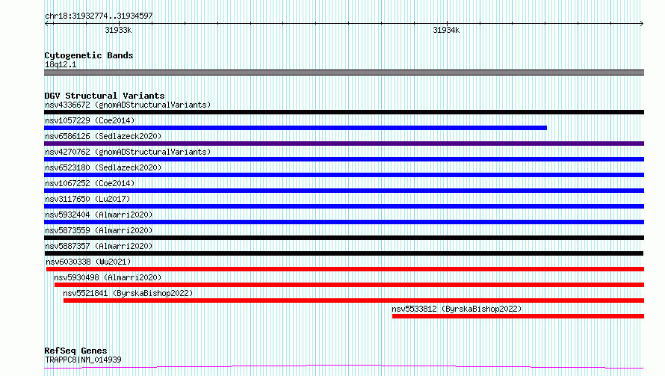Image resolution: width=665 pixels, height=376 pixels.
Task: Click the blue bar of nsv3117650
Action: [x=344, y=206]
